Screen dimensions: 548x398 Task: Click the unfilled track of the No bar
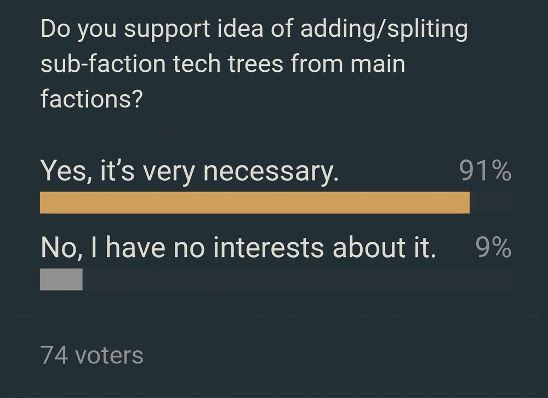point(296,279)
